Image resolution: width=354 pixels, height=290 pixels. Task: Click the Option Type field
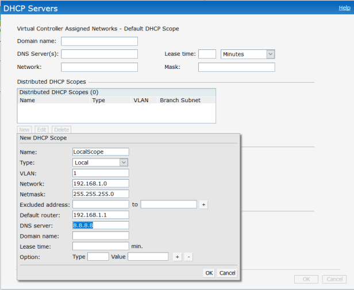pos(98,257)
